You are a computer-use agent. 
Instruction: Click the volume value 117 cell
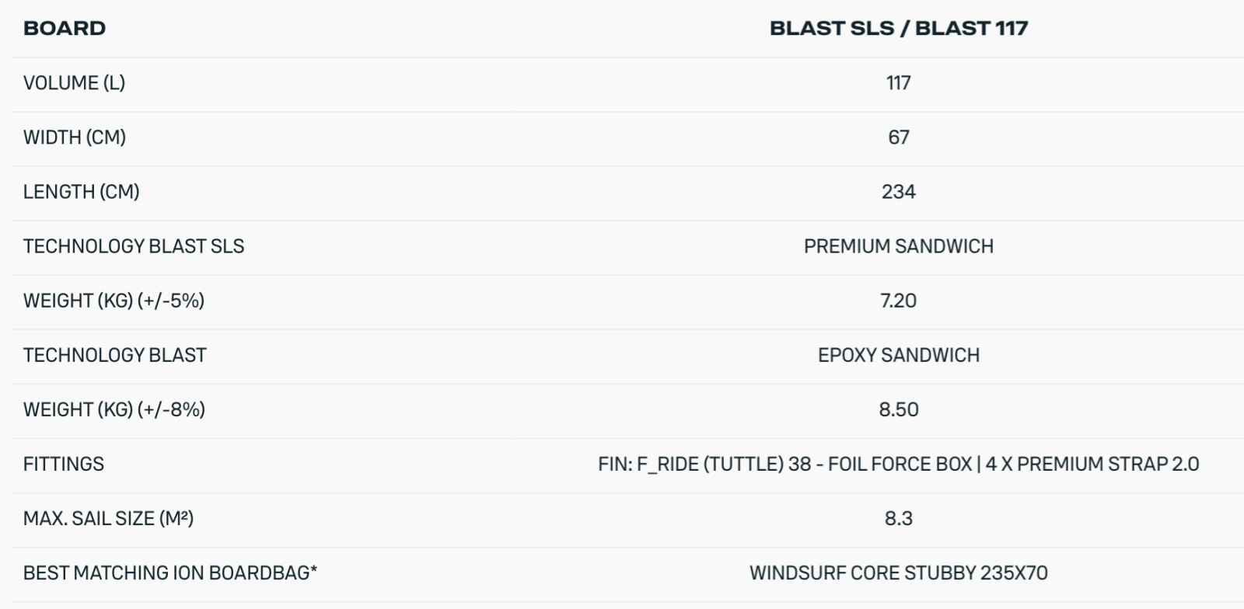898,83
